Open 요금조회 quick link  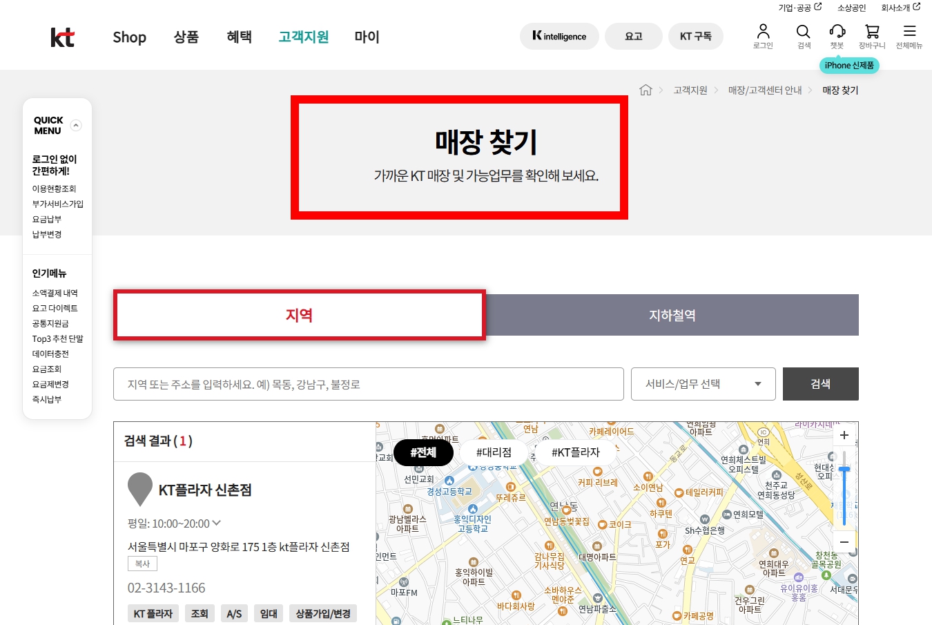(46, 369)
